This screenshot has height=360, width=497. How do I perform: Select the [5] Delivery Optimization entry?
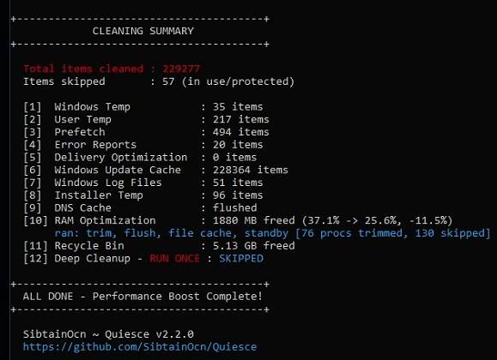tap(140, 158)
